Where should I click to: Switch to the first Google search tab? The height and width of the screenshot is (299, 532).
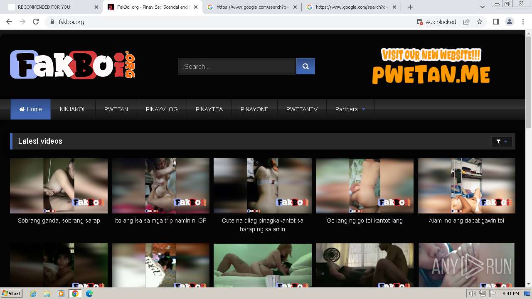click(x=252, y=7)
